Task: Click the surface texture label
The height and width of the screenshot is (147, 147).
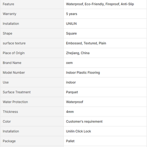Action: 14,43
